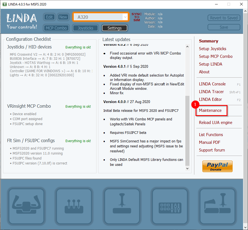Click the MCP panel icon with sliders
Viewport: 248px width, 230px height.
coord(170,206)
